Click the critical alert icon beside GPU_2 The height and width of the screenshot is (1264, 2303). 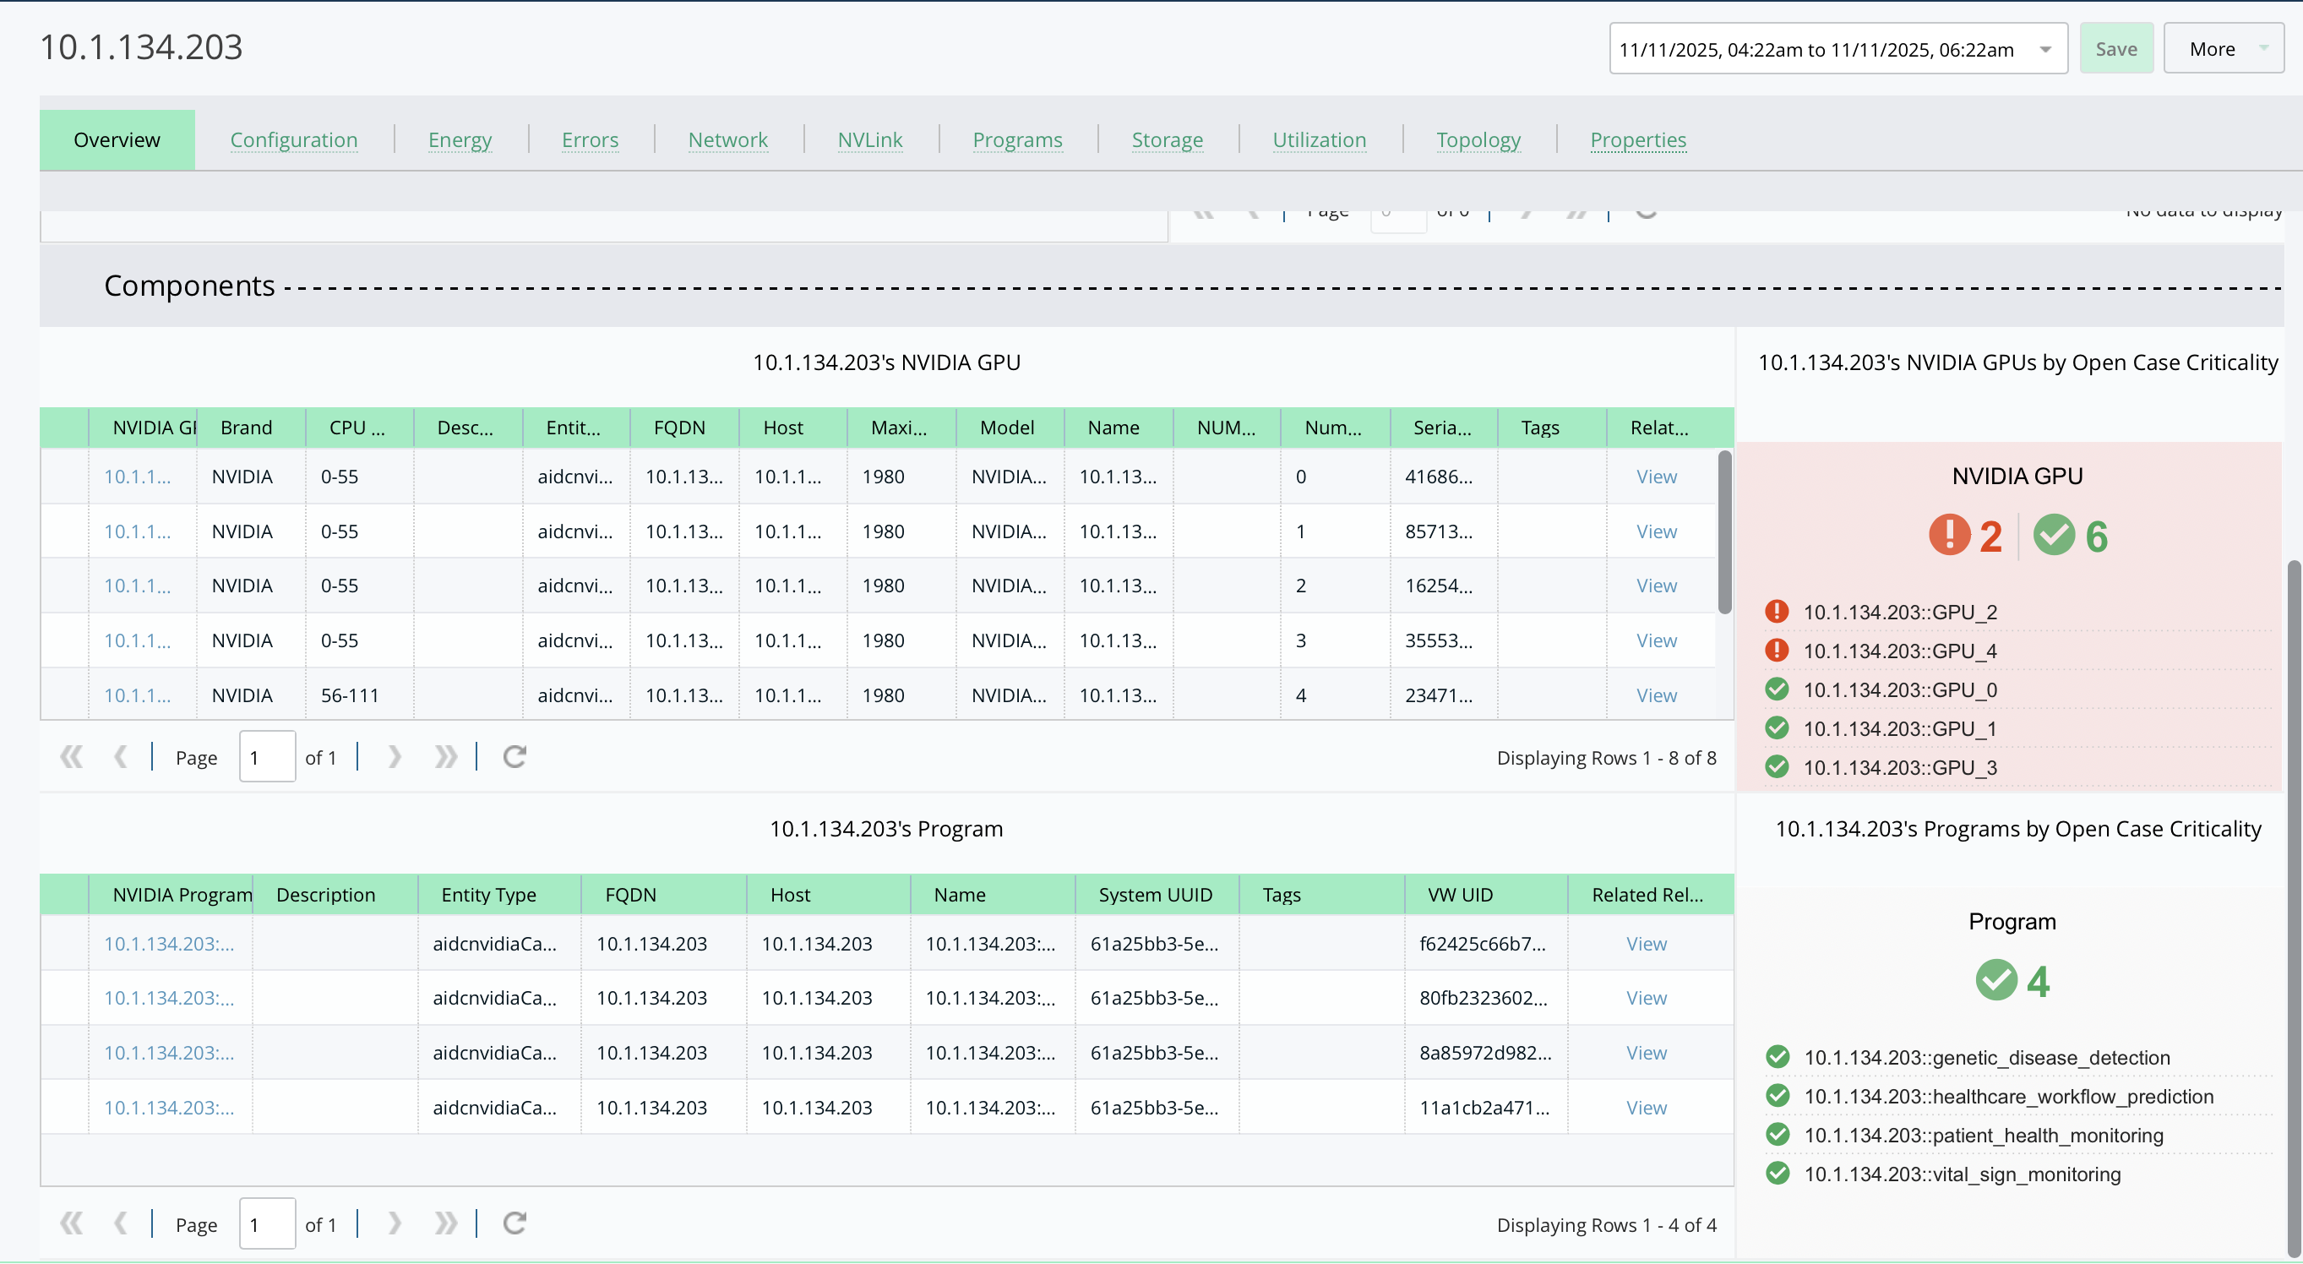[x=1777, y=612]
